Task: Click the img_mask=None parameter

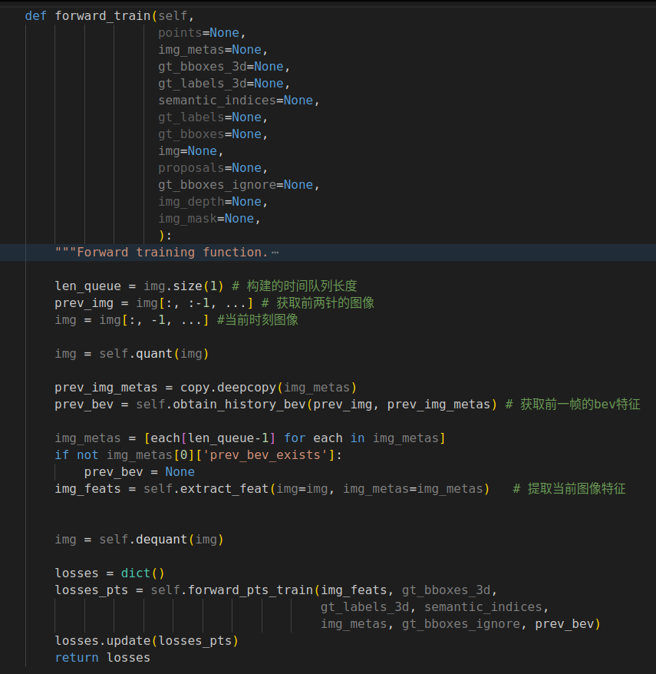Action: click(x=206, y=219)
